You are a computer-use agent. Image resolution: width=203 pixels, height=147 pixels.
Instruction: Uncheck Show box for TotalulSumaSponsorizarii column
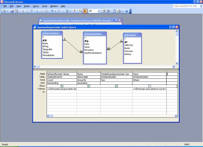pyautogui.click(x=116, y=86)
